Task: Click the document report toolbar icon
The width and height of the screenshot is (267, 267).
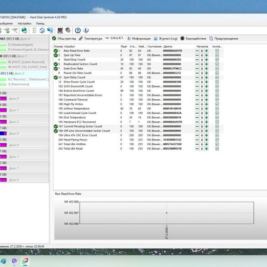Action: click(x=34, y=30)
